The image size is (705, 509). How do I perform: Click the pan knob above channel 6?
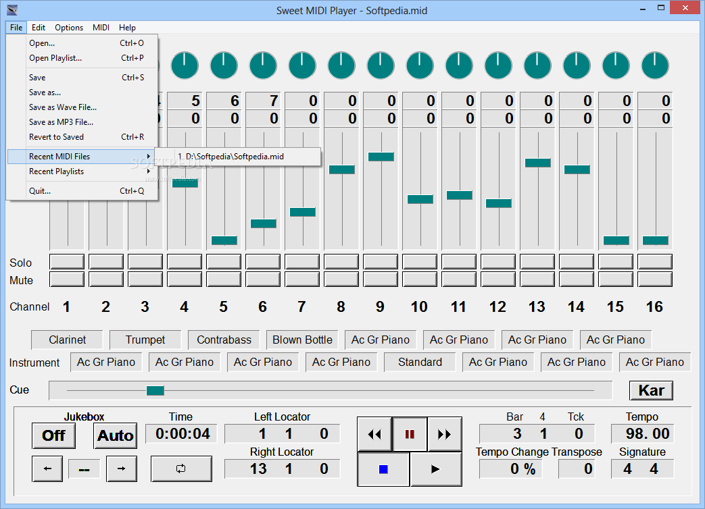pyautogui.click(x=263, y=65)
